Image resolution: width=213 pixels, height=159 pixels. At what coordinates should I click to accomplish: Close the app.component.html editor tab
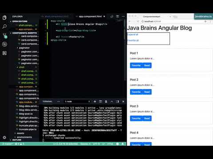point(104,16)
